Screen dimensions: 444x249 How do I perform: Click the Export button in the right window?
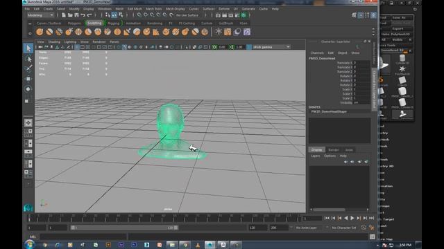click(x=398, y=29)
